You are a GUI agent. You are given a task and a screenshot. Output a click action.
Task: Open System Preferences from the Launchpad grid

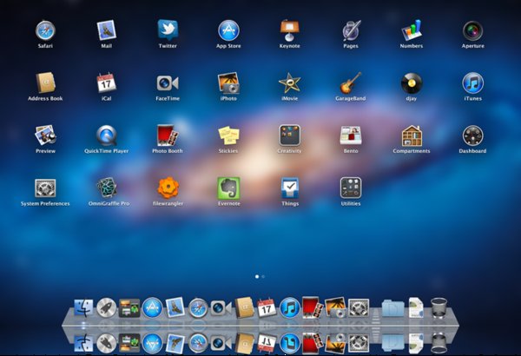coord(45,188)
